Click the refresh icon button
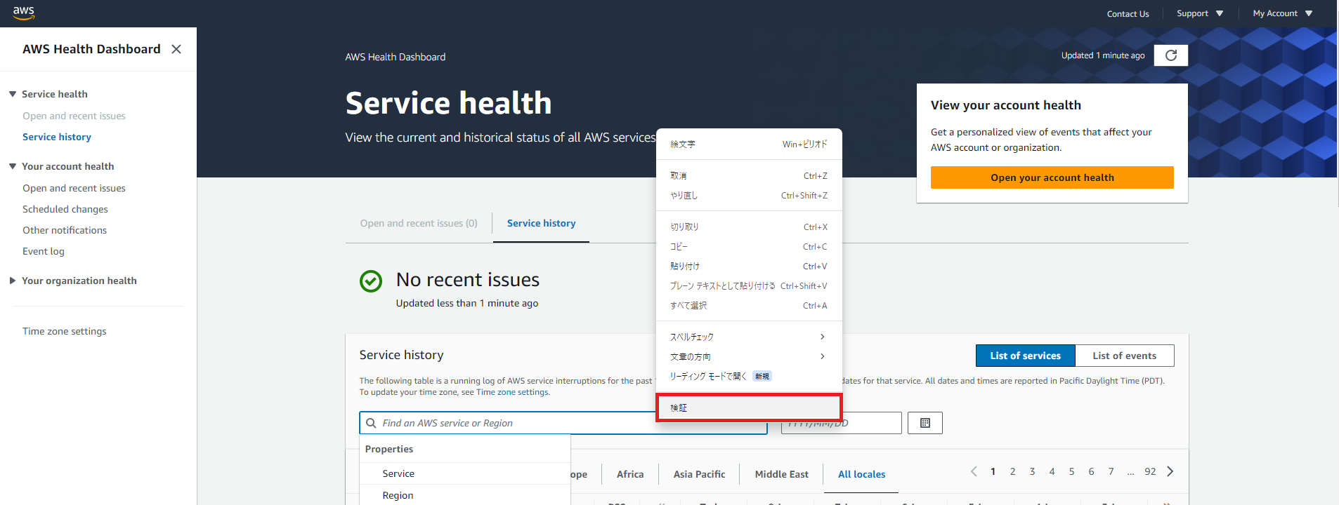1339x505 pixels. tap(1170, 55)
